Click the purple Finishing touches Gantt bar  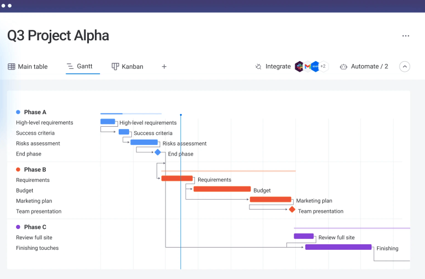tap(338, 247)
